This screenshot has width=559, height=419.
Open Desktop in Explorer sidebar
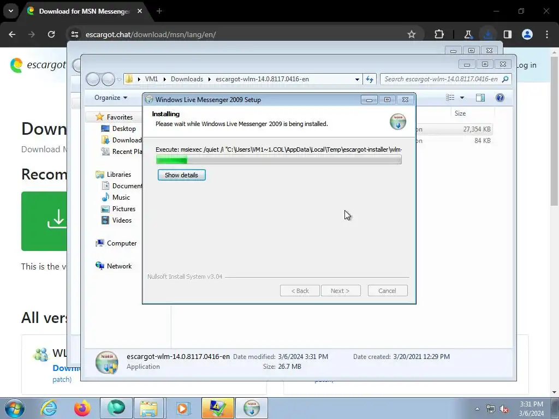pos(124,129)
